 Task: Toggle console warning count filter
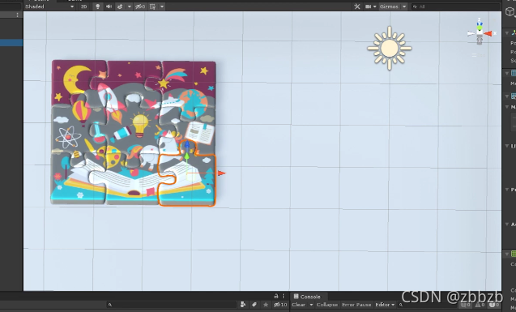click(x=481, y=305)
